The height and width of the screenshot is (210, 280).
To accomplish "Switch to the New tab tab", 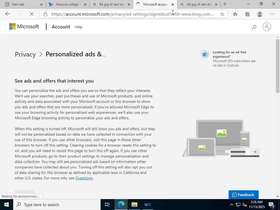I will [24, 4].
